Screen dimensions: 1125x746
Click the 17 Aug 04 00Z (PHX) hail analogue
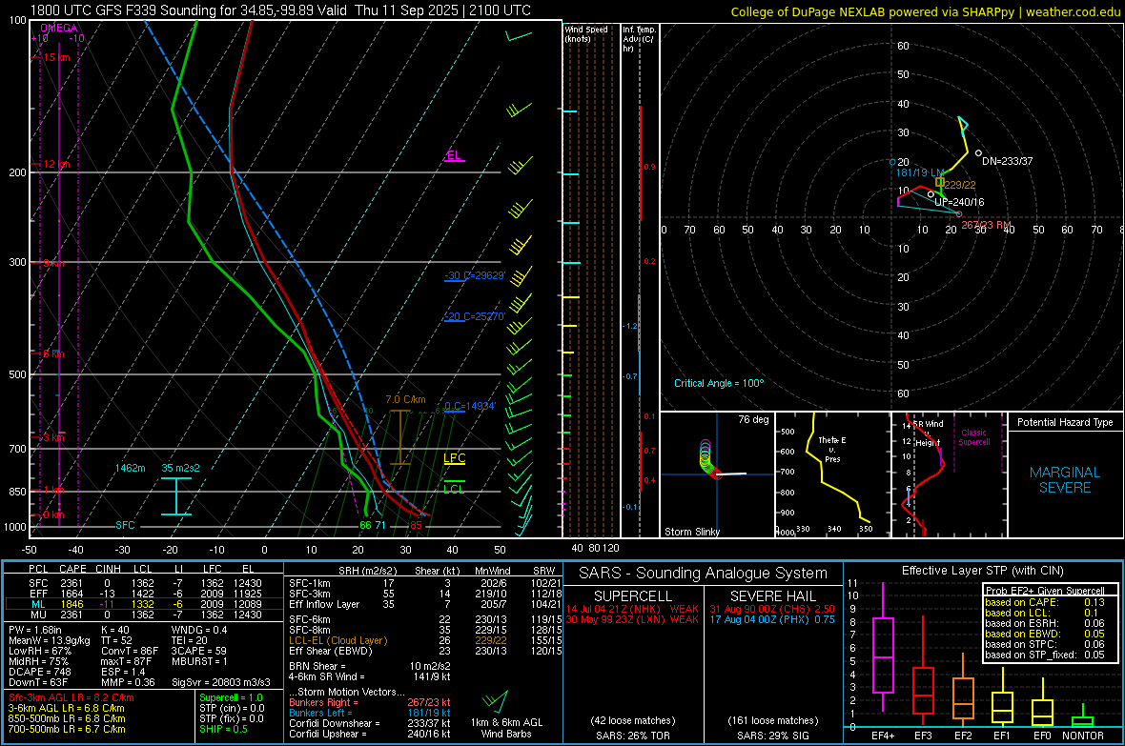click(772, 619)
